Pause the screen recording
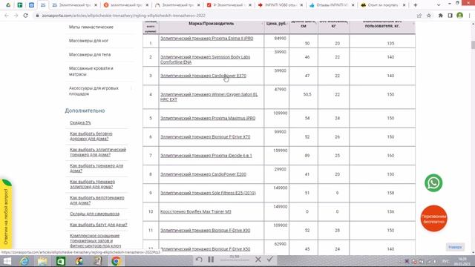 coord(211,260)
